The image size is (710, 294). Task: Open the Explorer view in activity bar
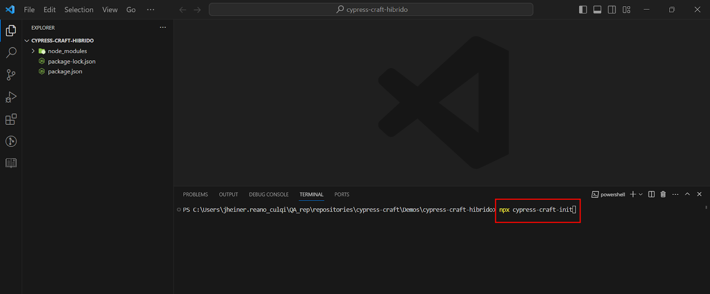tap(11, 31)
